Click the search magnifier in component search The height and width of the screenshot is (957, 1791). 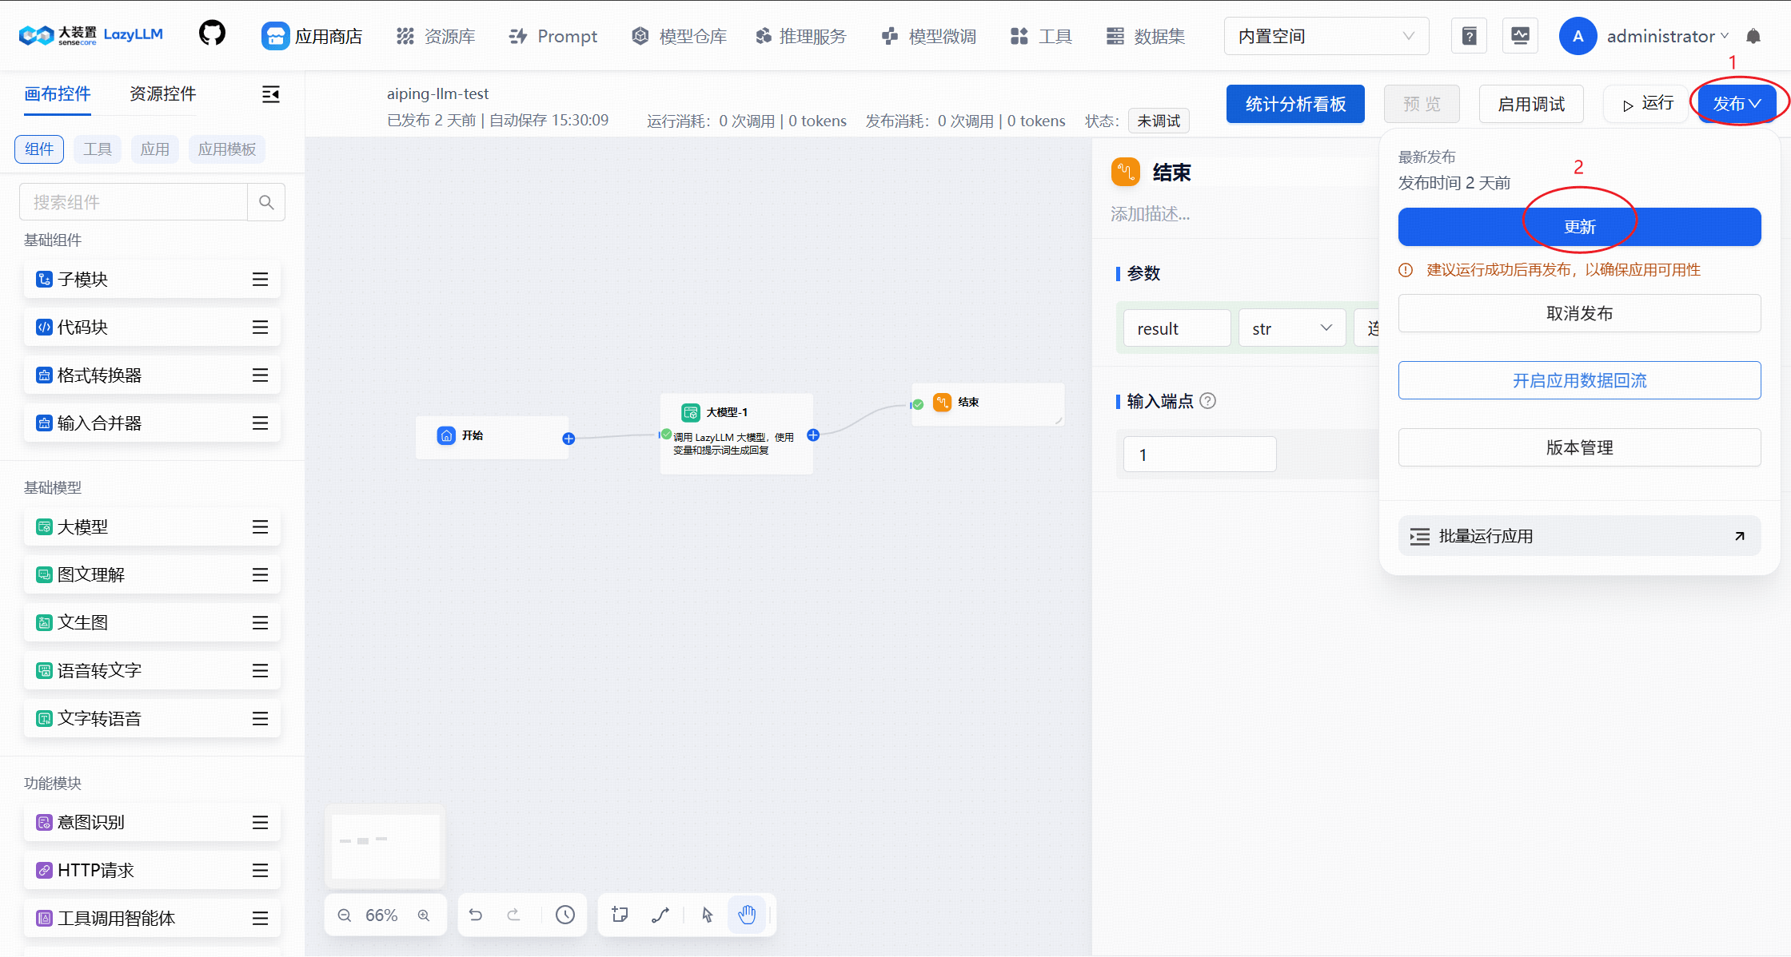pos(266,202)
